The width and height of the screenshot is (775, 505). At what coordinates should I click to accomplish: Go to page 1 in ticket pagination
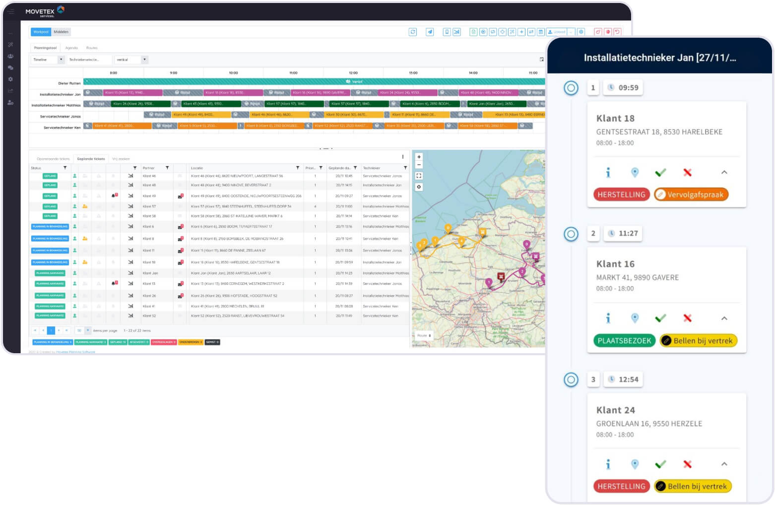point(51,330)
